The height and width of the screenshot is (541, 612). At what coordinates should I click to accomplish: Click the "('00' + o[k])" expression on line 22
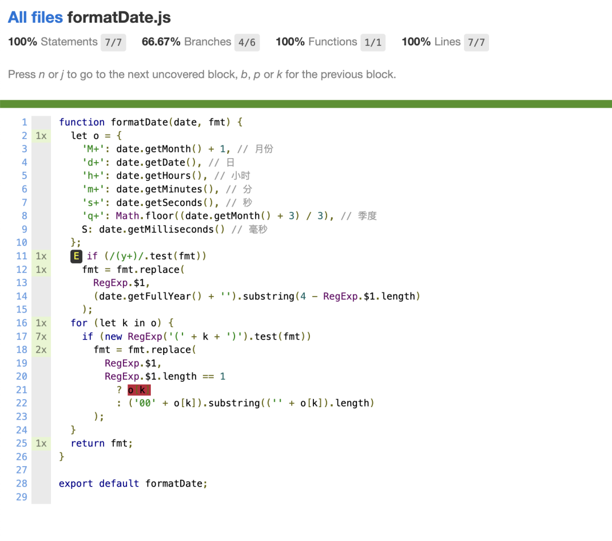[165, 403]
